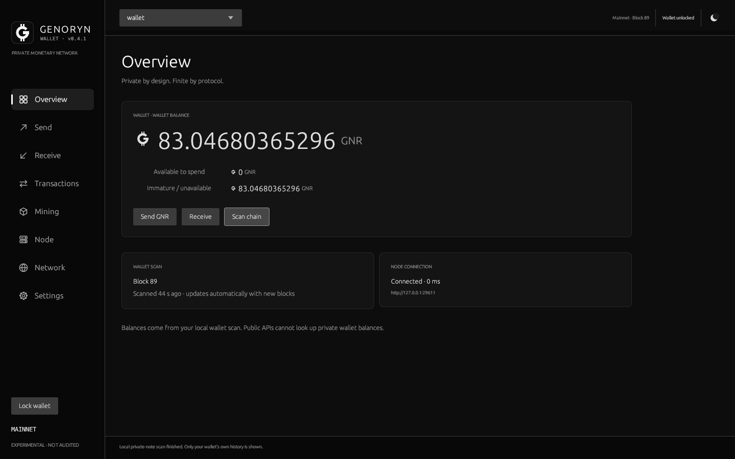Click the Receive button in balance card
This screenshot has width=735, height=459.
click(x=201, y=217)
